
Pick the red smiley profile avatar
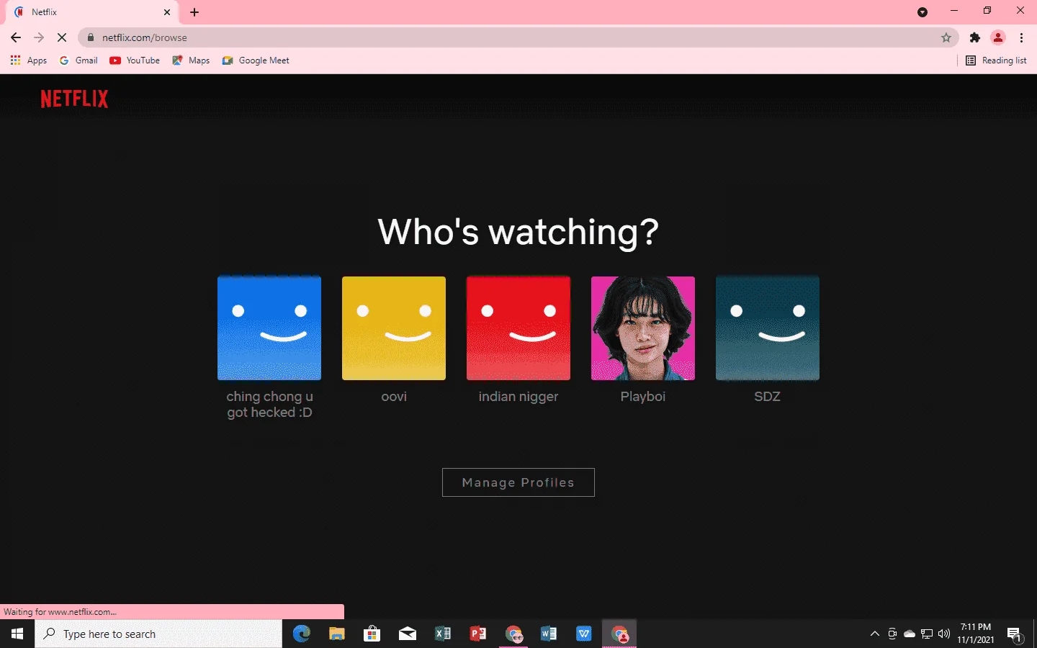(518, 328)
